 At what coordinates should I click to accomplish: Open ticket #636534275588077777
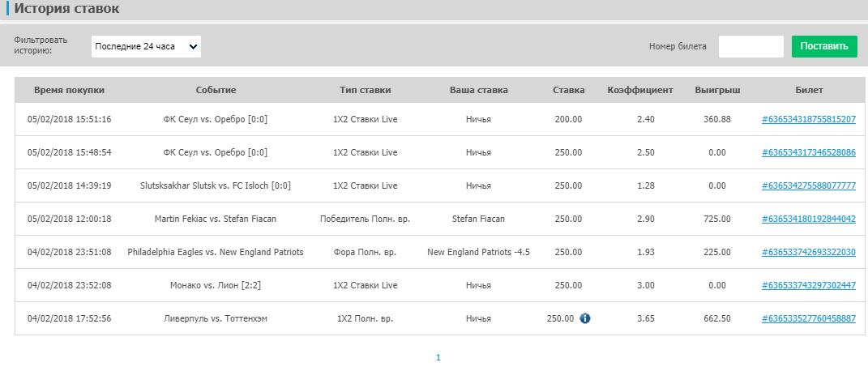(x=809, y=185)
